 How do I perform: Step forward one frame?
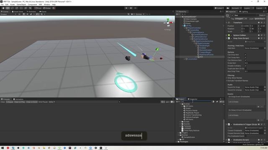(135, 8)
